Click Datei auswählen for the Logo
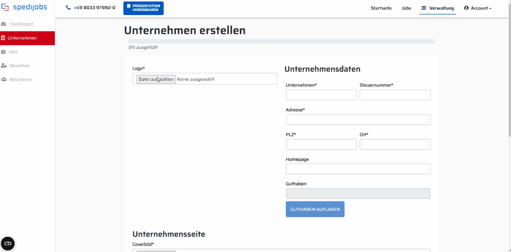 click(156, 79)
